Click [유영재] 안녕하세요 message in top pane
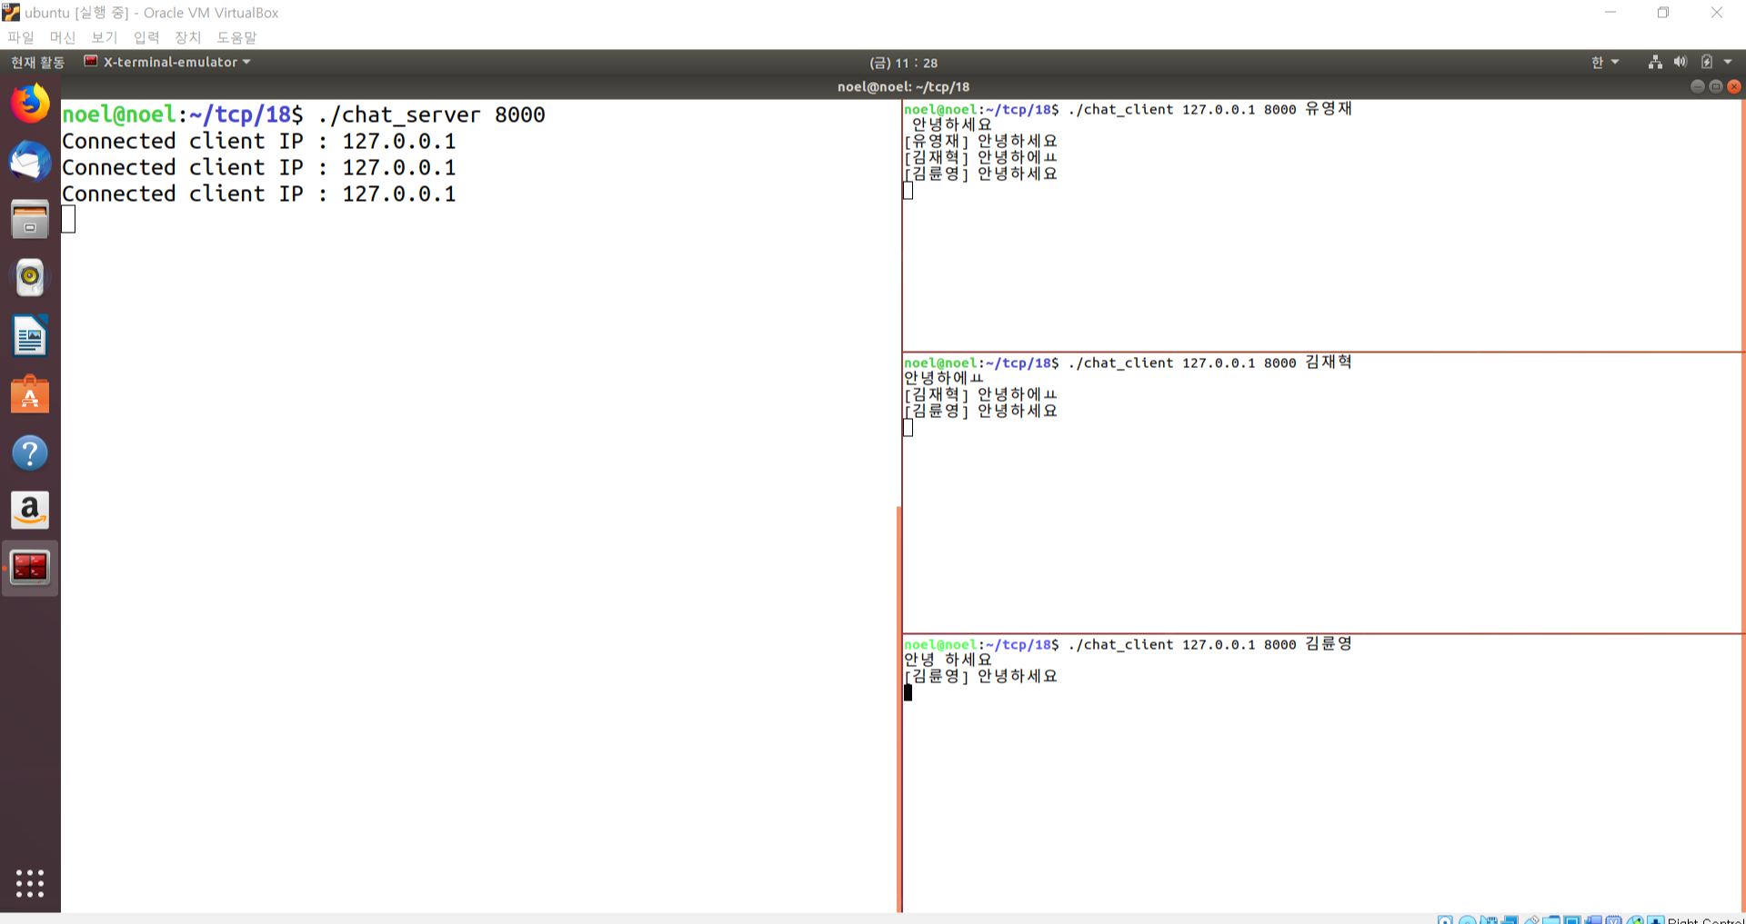The width and height of the screenshot is (1746, 924). 980,141
